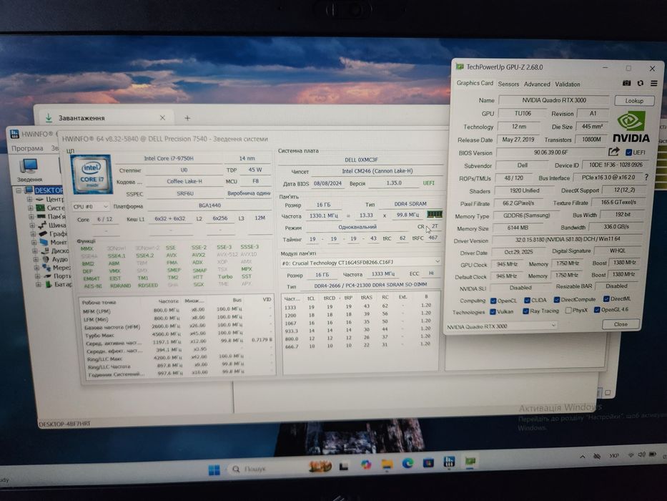Expand the Пам'я memory tree node
Image resolution: width=667 pixels, height=501 pixels.
[31, 216]
